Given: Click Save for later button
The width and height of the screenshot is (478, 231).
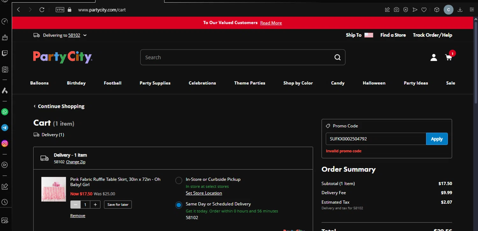Looking at the screenshot, I should coord(118,205).
